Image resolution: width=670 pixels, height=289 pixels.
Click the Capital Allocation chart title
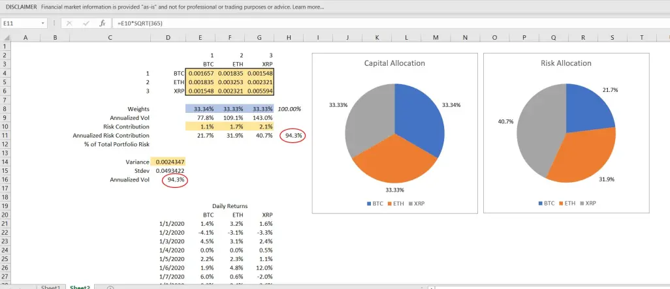[394, 63]
